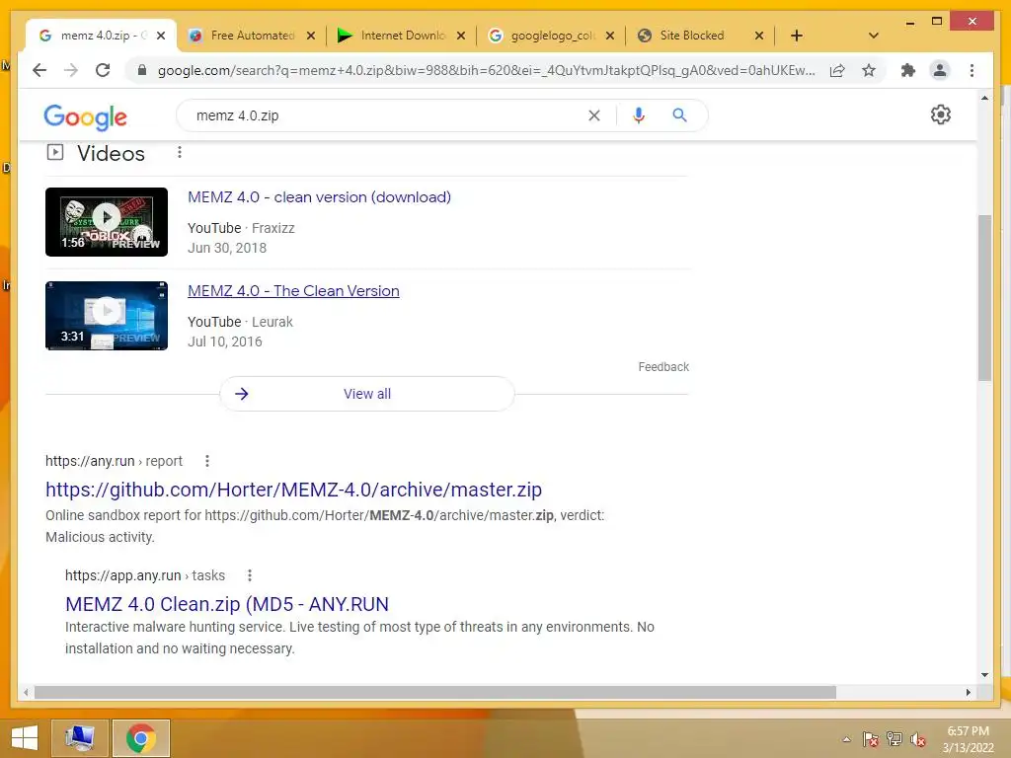Click the scroll down arrow
The height and width of the screenshot is (758, 1011).
(x=984, y=675)
